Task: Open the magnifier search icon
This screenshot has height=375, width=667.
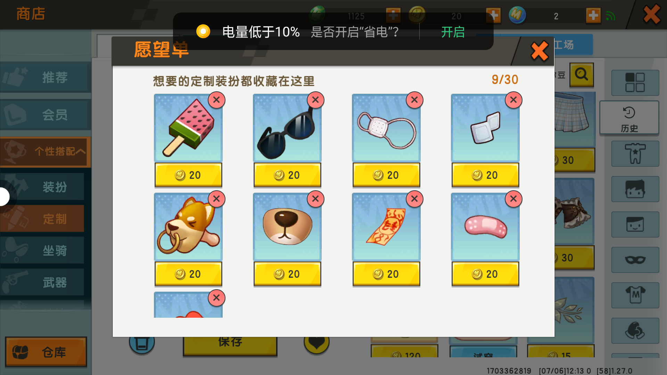Action: tap(581, 75)
